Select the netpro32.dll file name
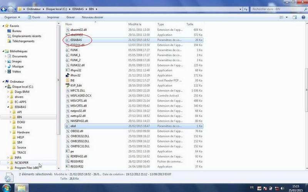The width and height of the screenshot is (308, 192). click(78, 111)
